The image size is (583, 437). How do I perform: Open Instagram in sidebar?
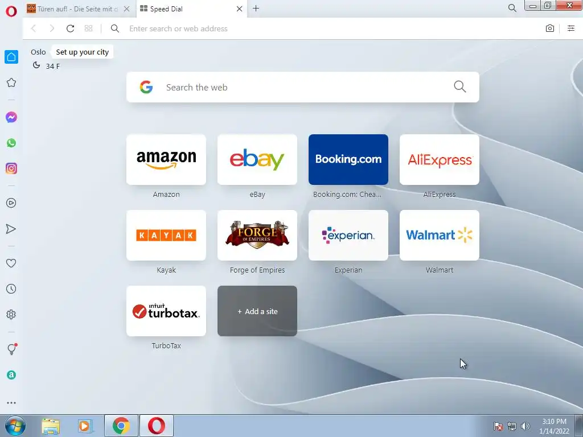tap(11, 168)
